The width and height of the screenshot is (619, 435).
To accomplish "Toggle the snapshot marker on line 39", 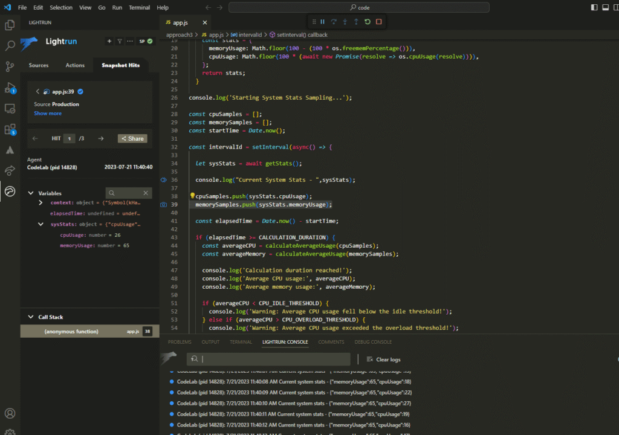I will pos(163,204).
